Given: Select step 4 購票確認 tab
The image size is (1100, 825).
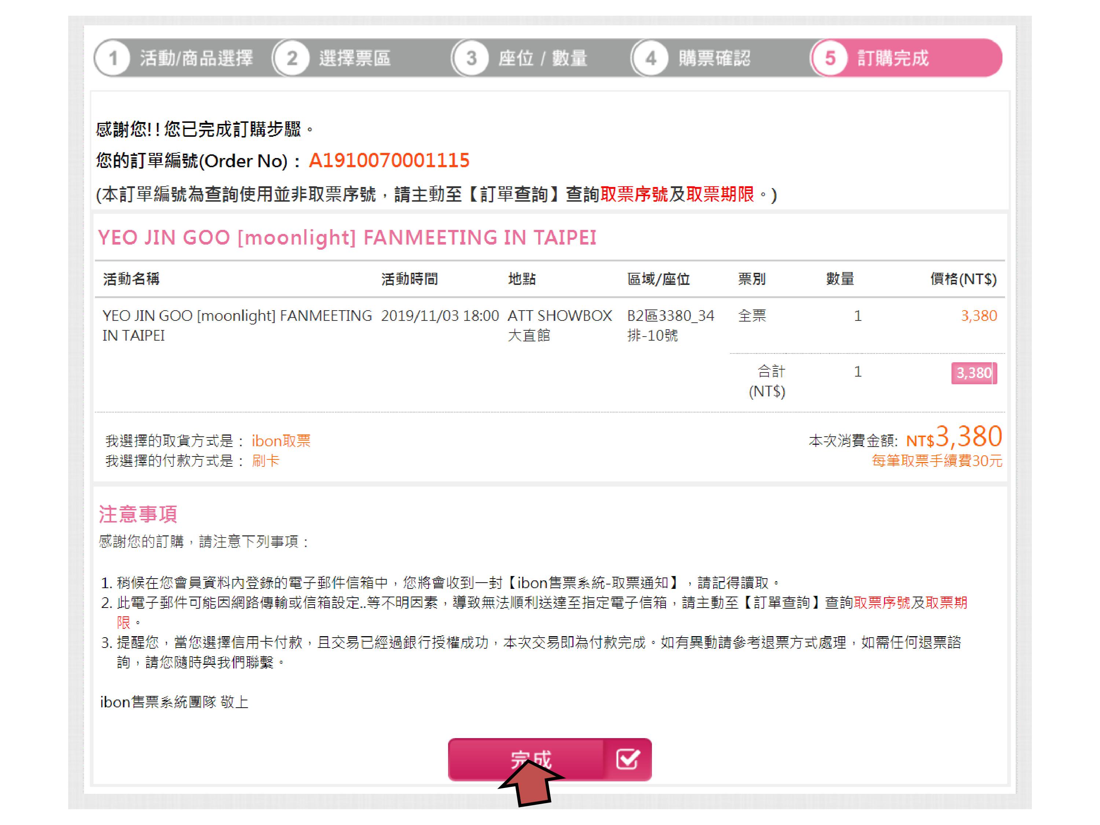Looking at the screenshot, I should pyautogui.click(x=720, y=58).
